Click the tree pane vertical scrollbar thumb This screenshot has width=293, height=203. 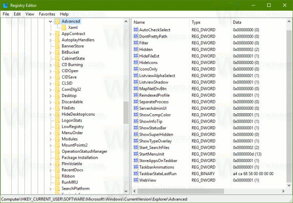[126, 112]
